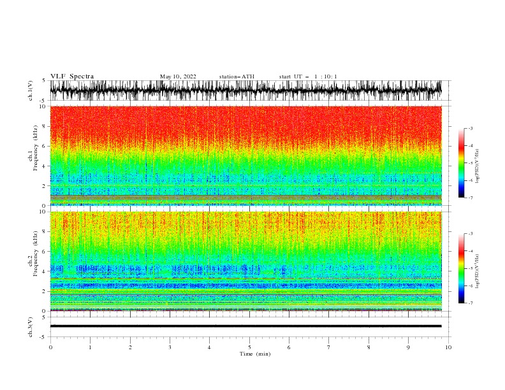This screenshot has width=505, height=390.
Task: Click the time axis tick label '0'
Action: [50, 347]
